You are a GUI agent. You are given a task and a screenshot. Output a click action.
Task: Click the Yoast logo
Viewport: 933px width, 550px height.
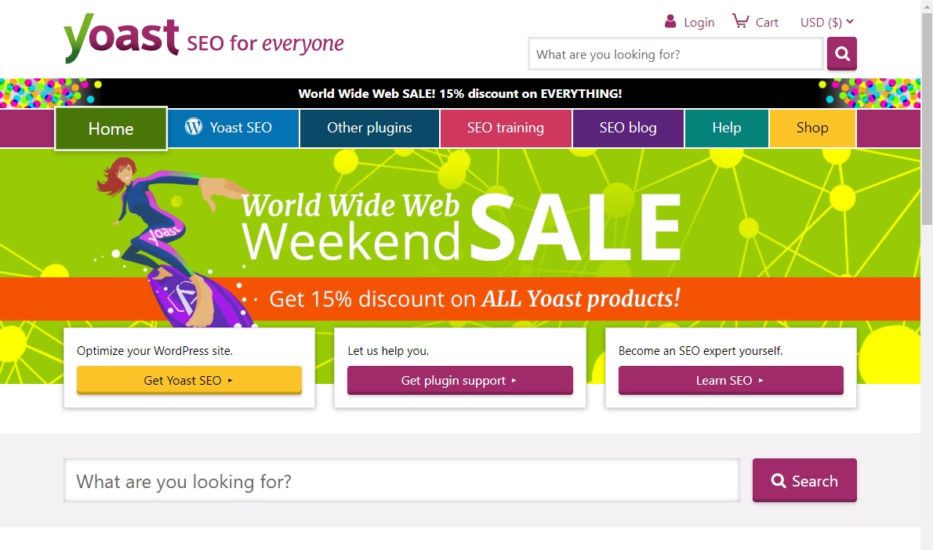coord(121,38)
